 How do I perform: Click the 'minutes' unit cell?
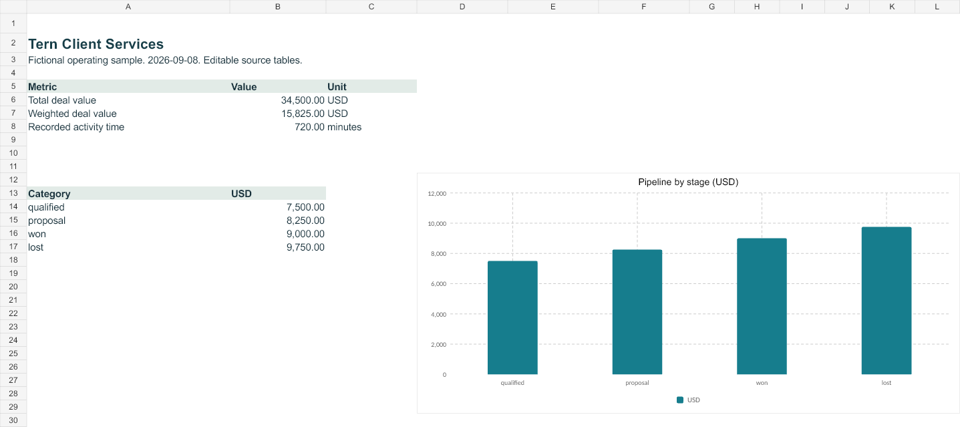click(x=371, y=127)
